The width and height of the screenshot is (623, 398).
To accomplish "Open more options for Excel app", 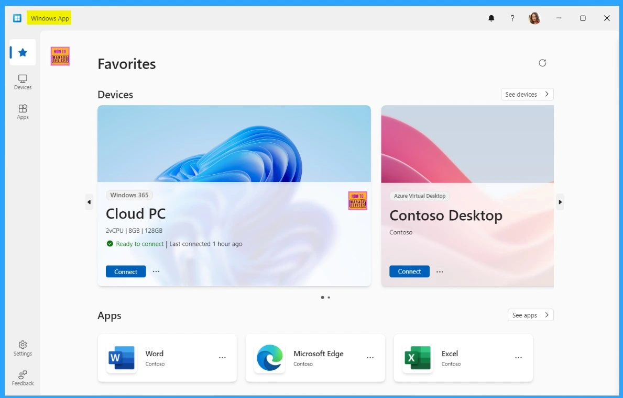I will coord(519,358).
